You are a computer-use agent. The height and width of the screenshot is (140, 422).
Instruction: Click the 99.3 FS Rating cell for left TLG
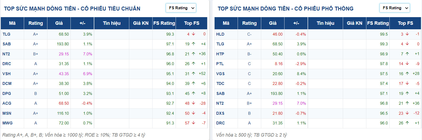(x=170, y=34)
